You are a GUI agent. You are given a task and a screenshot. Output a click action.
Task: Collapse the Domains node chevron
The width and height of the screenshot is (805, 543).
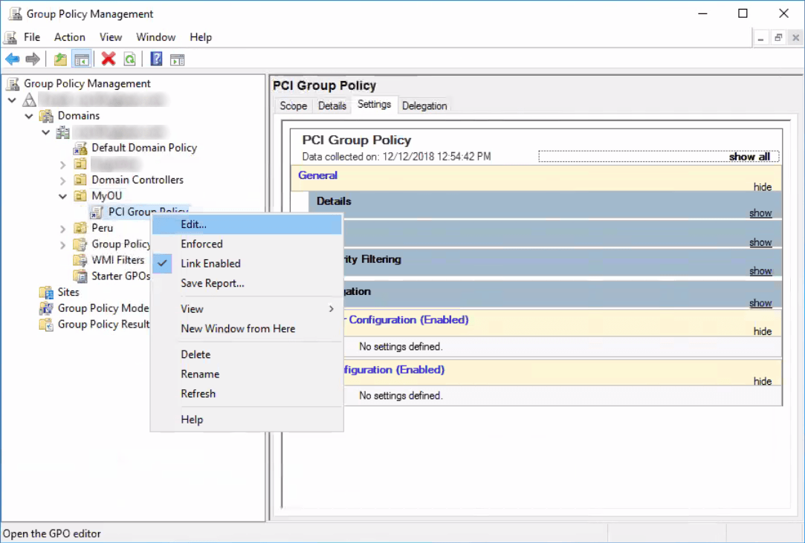point(29,116)
